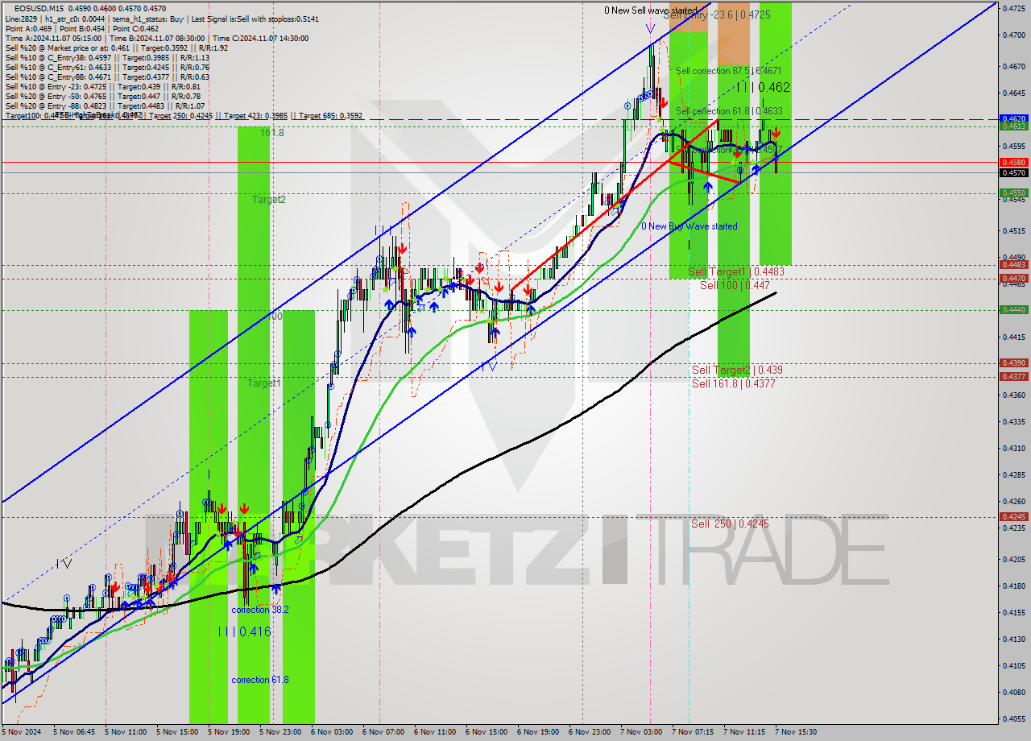Click the 0.4055 price scale value
Viewport: 1031px width, 741px height.
[1012, 718]
